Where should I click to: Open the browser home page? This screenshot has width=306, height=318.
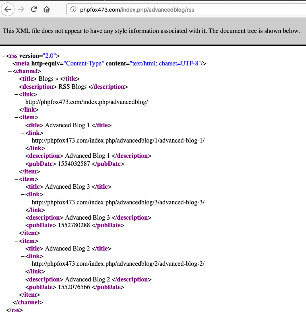pos(47,9)
